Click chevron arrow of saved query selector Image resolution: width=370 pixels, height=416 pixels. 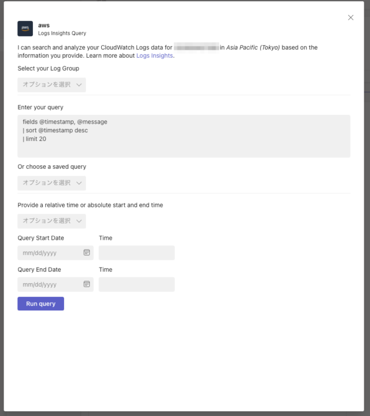click(79, 183)
